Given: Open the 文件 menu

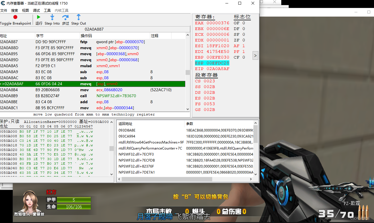Looking at the screenshot, I should click(x=3, y=10).
